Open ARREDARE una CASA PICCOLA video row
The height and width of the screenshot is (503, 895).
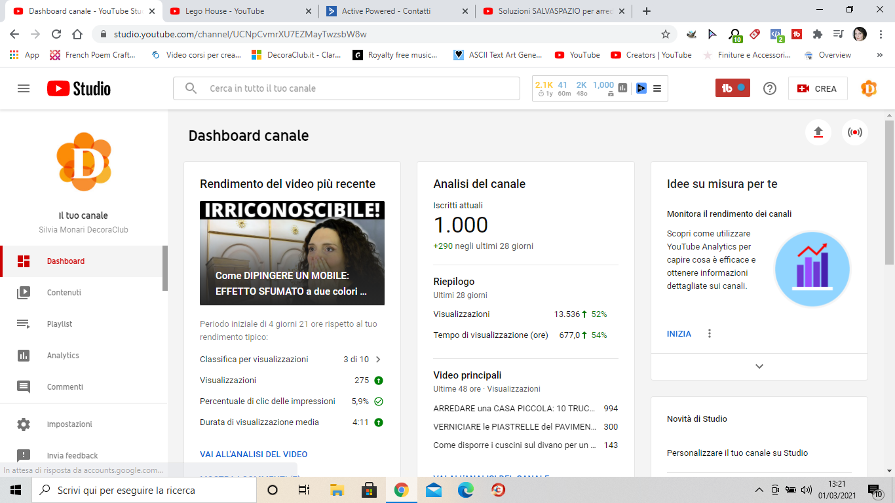(525, 409)
